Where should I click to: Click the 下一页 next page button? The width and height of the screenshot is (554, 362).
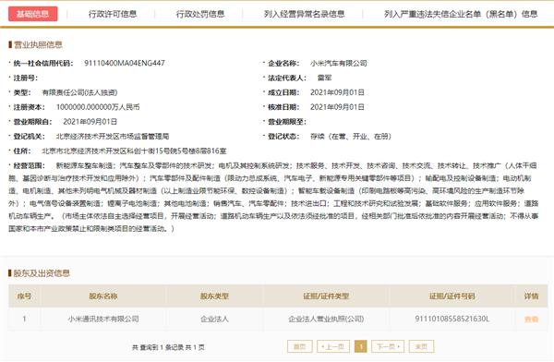[x=388, y=347]
